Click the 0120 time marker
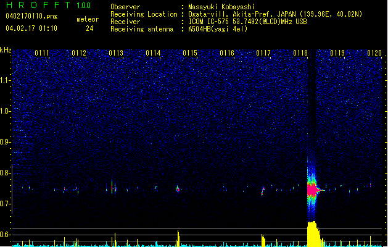The width and height of the screenshot is (388, 247). [x=374, y=53]
